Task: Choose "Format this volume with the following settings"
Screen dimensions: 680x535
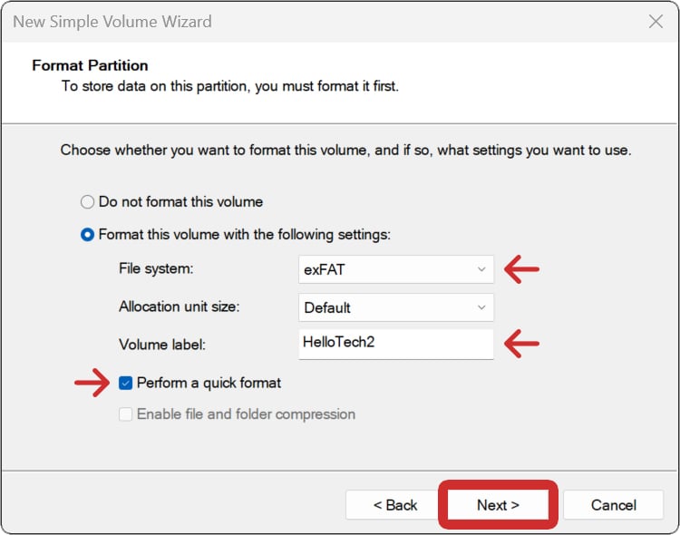Action: coord(88,234)
